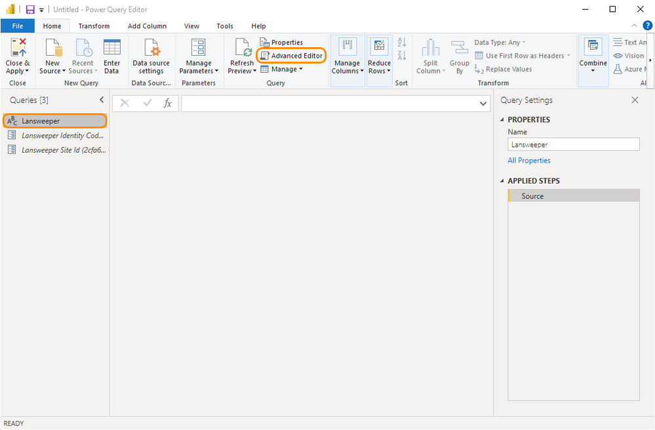This screenshot has height=430, width=655.
Task: Switch to the Transform tab
Action: point(94,26)
